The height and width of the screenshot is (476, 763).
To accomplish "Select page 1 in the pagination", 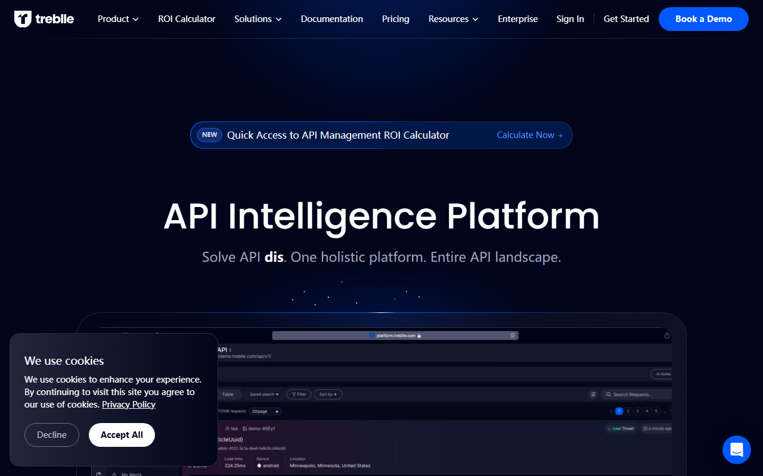I will 619,411.
